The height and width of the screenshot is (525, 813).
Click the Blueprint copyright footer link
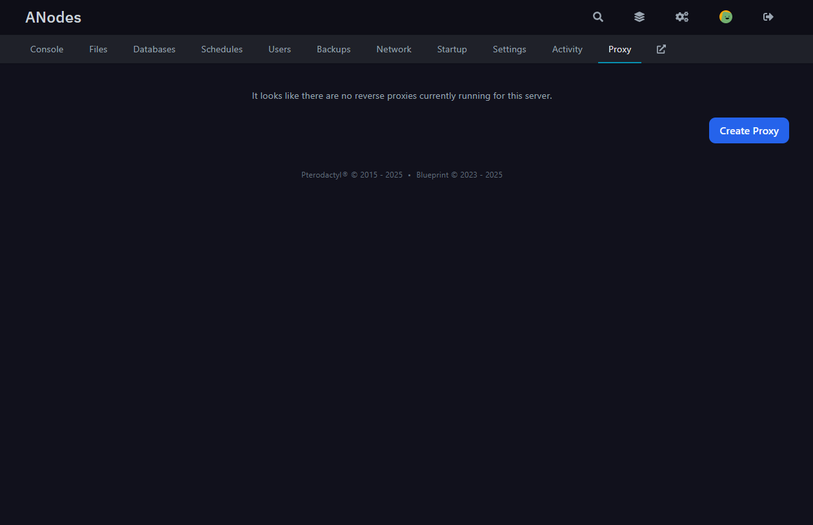tap(432, 174)
